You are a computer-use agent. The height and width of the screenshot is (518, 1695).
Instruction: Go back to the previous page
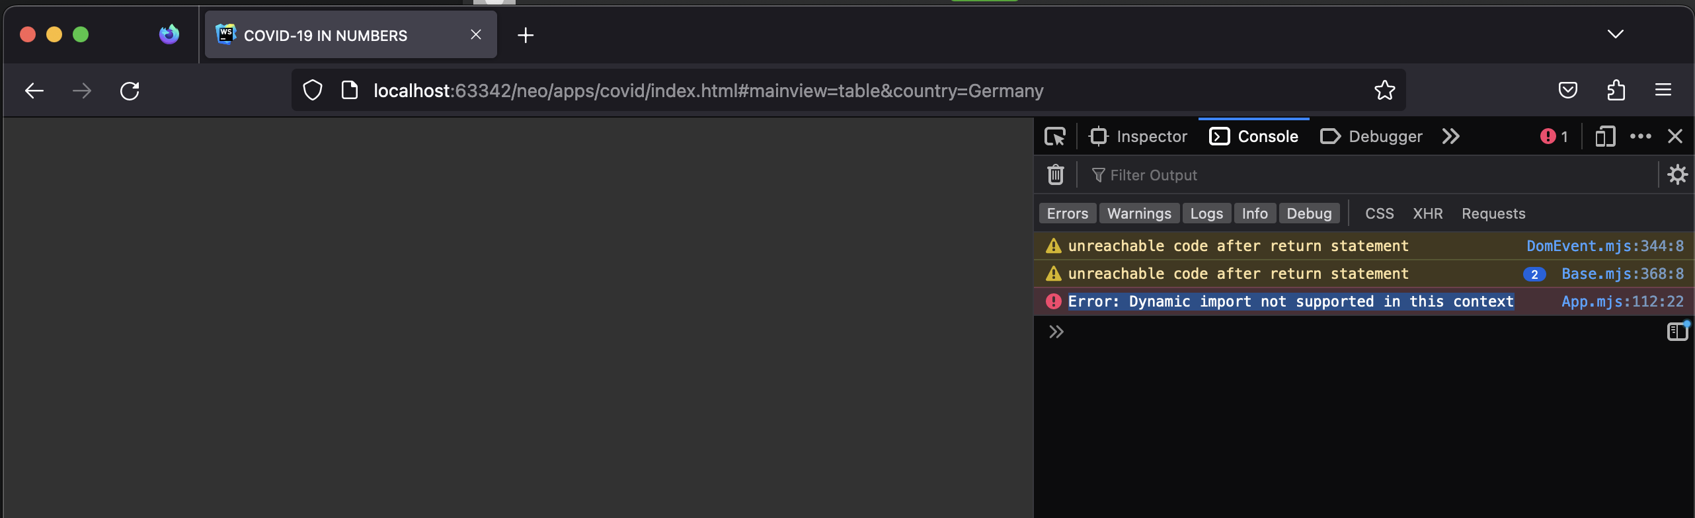34,91
